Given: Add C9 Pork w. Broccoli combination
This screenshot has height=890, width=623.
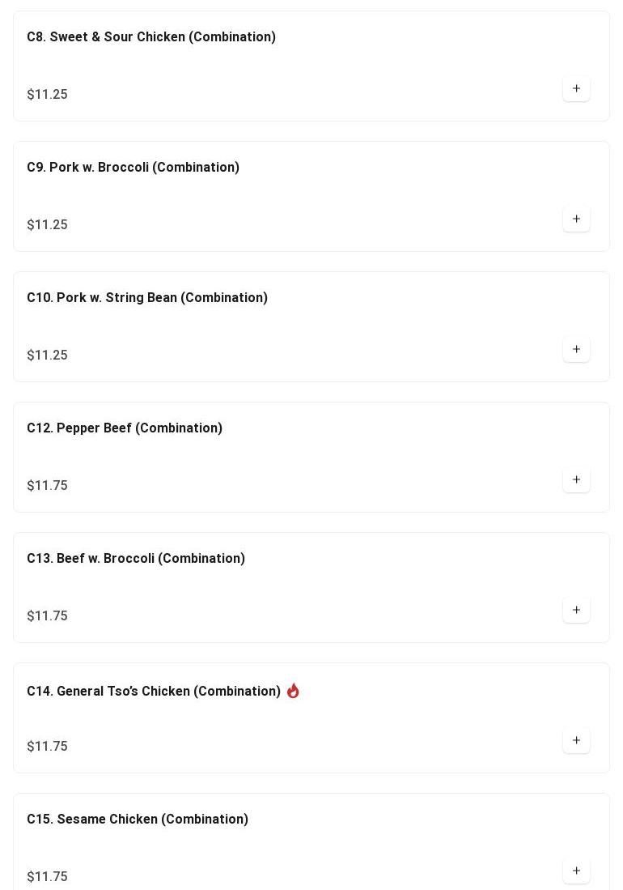Looking at the screenshot, I should pos(576,219).
